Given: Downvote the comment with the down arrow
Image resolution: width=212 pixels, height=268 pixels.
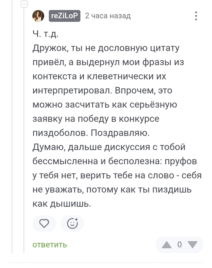Looking at the screenshot, I should pos(193,245).
